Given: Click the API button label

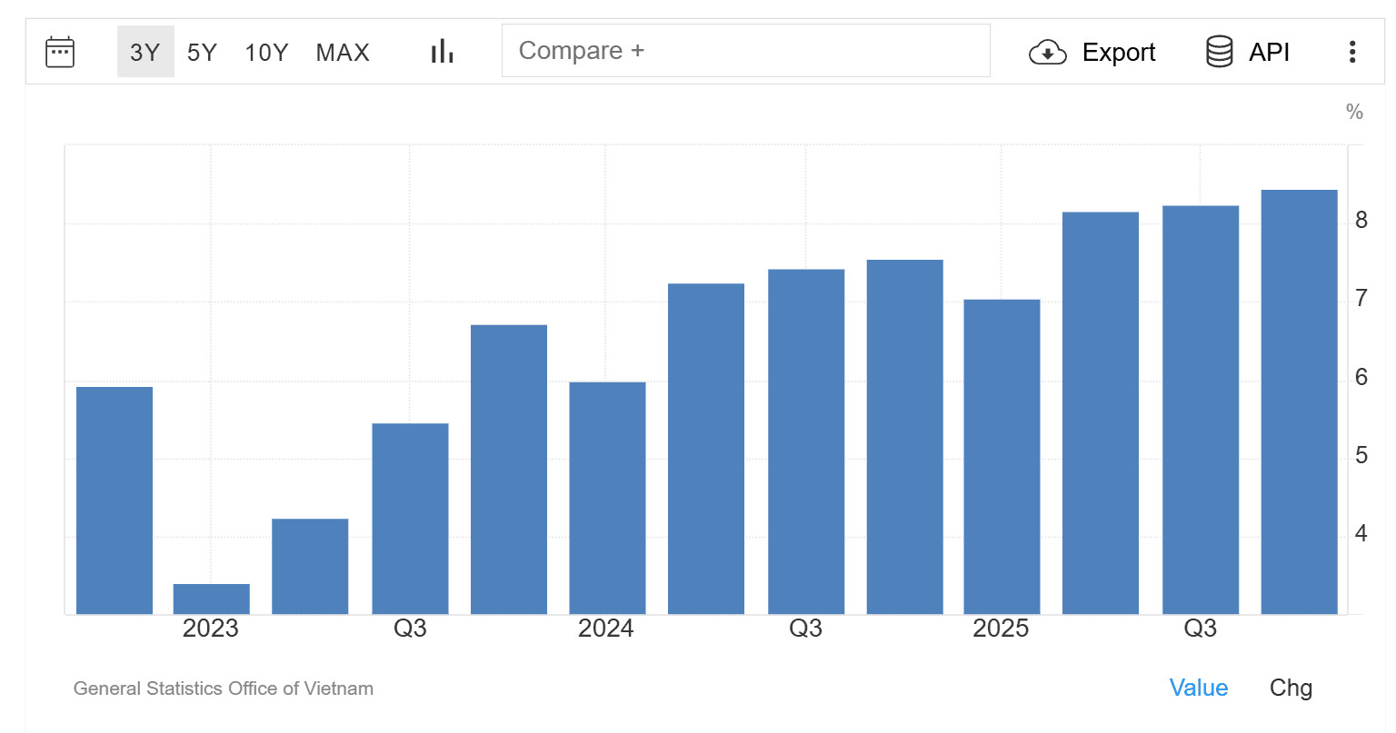Looking at the screenshot, I should pyautogui.click(x=1269, y=52).
